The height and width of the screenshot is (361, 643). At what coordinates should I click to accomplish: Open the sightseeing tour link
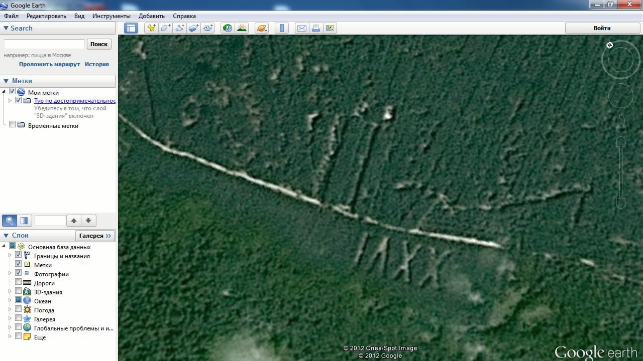pos(75,101)
